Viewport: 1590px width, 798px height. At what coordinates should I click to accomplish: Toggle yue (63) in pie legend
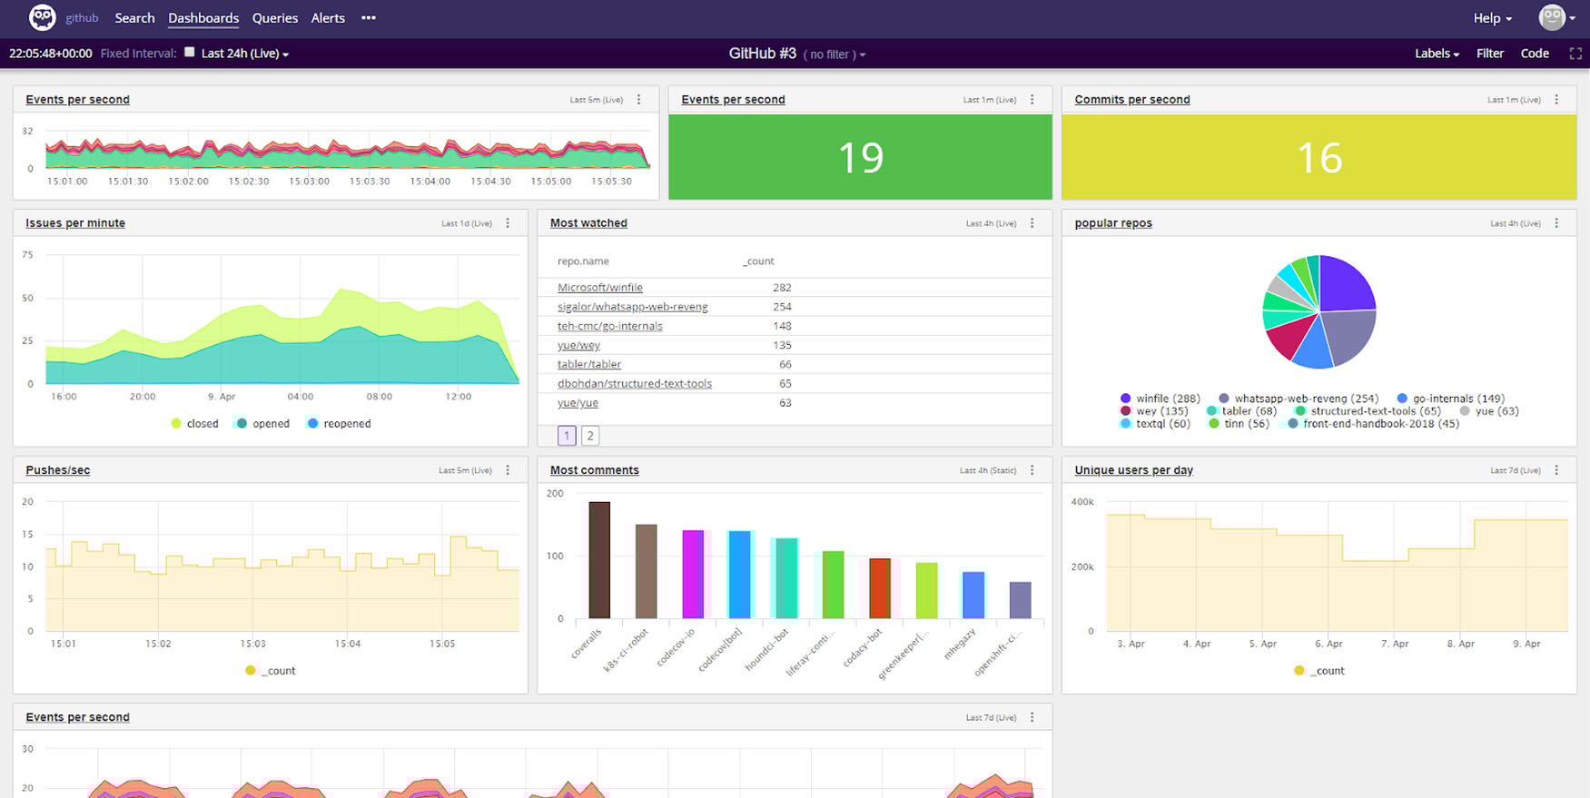[x=1489, y=411]
